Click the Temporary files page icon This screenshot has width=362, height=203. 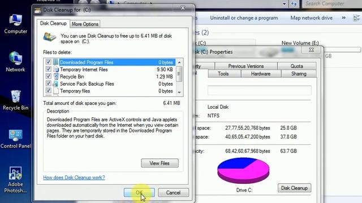(x=56, y=91)
